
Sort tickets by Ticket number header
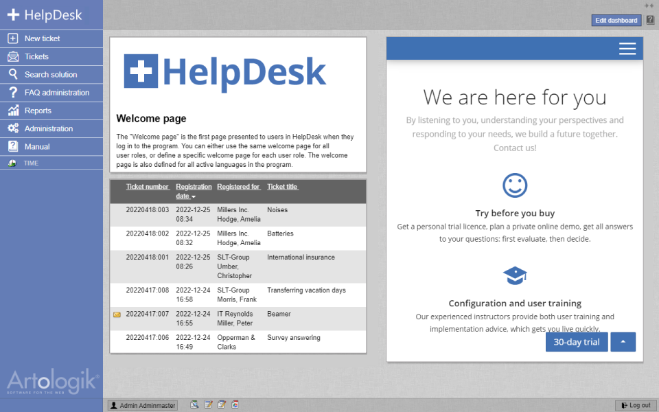coord(147,186)
